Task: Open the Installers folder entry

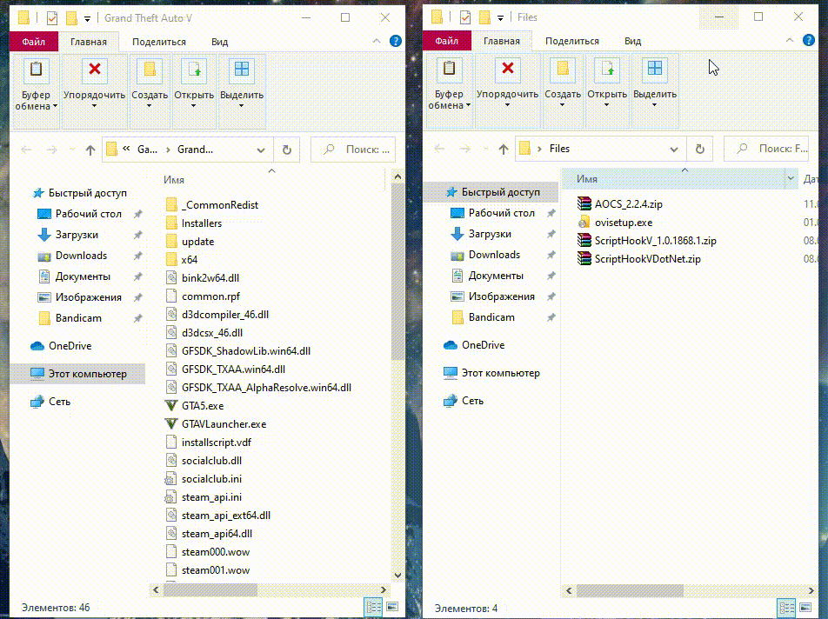Action: [201, 223]
